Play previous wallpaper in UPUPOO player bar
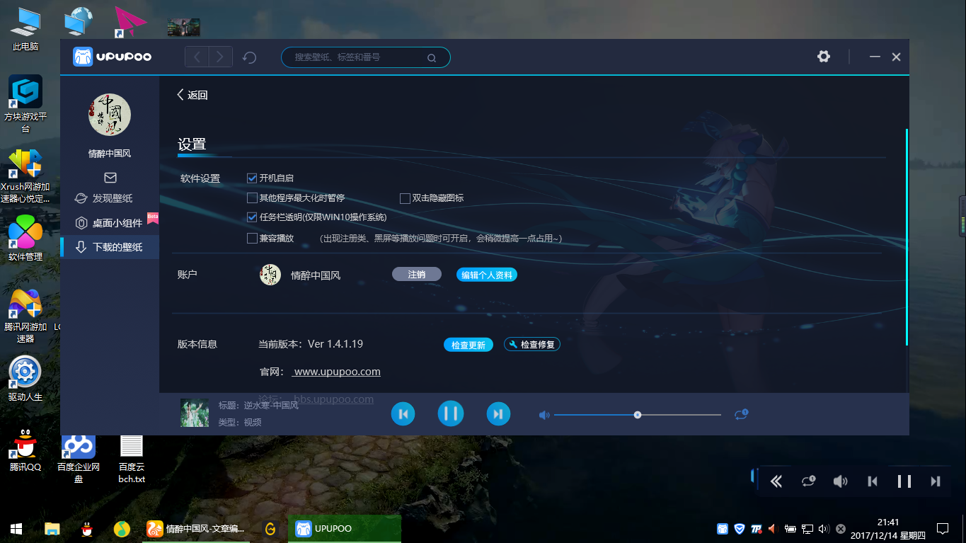966x543 pixels. click(x=403, y=414)
